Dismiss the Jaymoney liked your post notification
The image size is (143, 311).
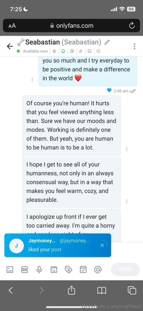click(x=102, y=245)
